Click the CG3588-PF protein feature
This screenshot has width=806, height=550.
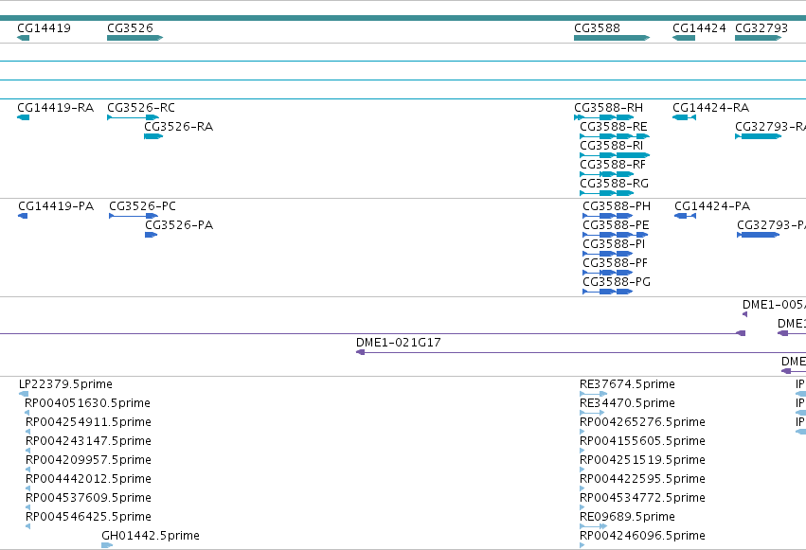tap(615, 263)
